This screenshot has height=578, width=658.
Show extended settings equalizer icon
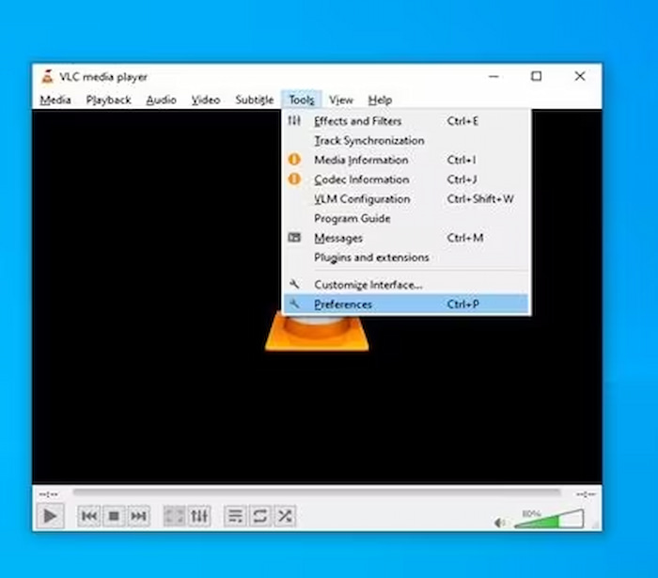199,516
